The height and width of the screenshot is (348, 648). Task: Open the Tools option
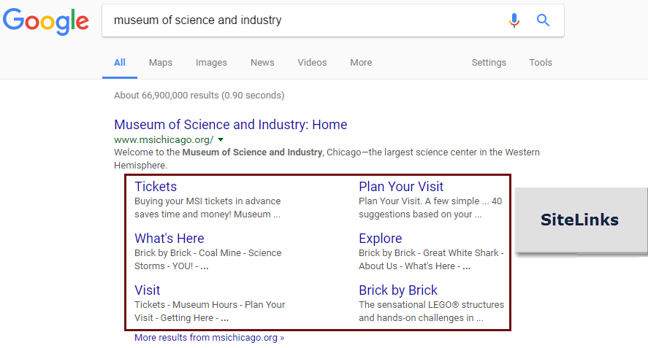coord(541,63)
